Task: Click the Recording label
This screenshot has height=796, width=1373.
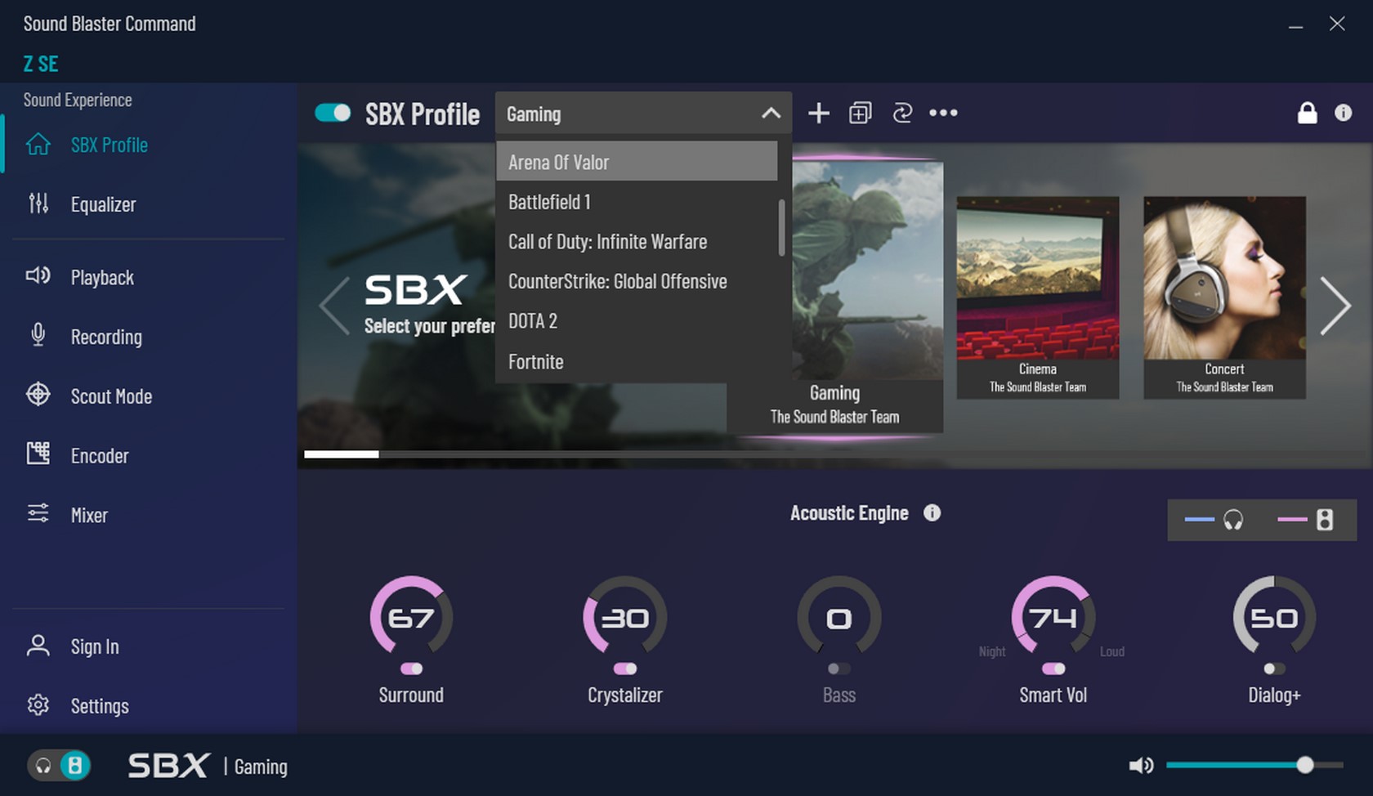Action: point(106,337)
